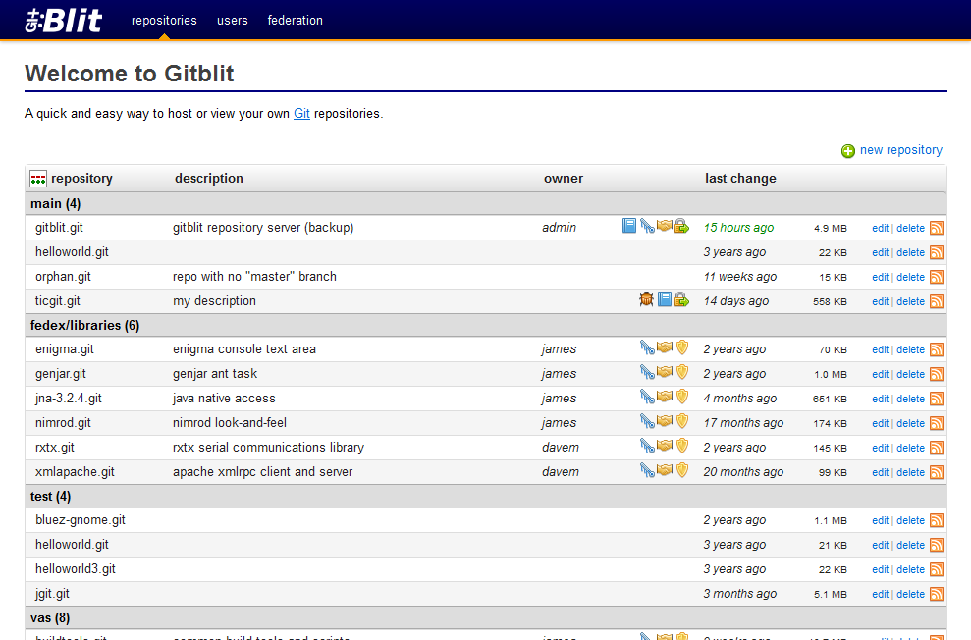Click the federated handshake icon on enigma.git
Viewport: 971px width, 640px height.
click(x=666, y=348)
